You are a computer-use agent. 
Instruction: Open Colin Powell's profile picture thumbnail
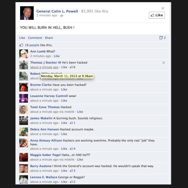point(27,13)
